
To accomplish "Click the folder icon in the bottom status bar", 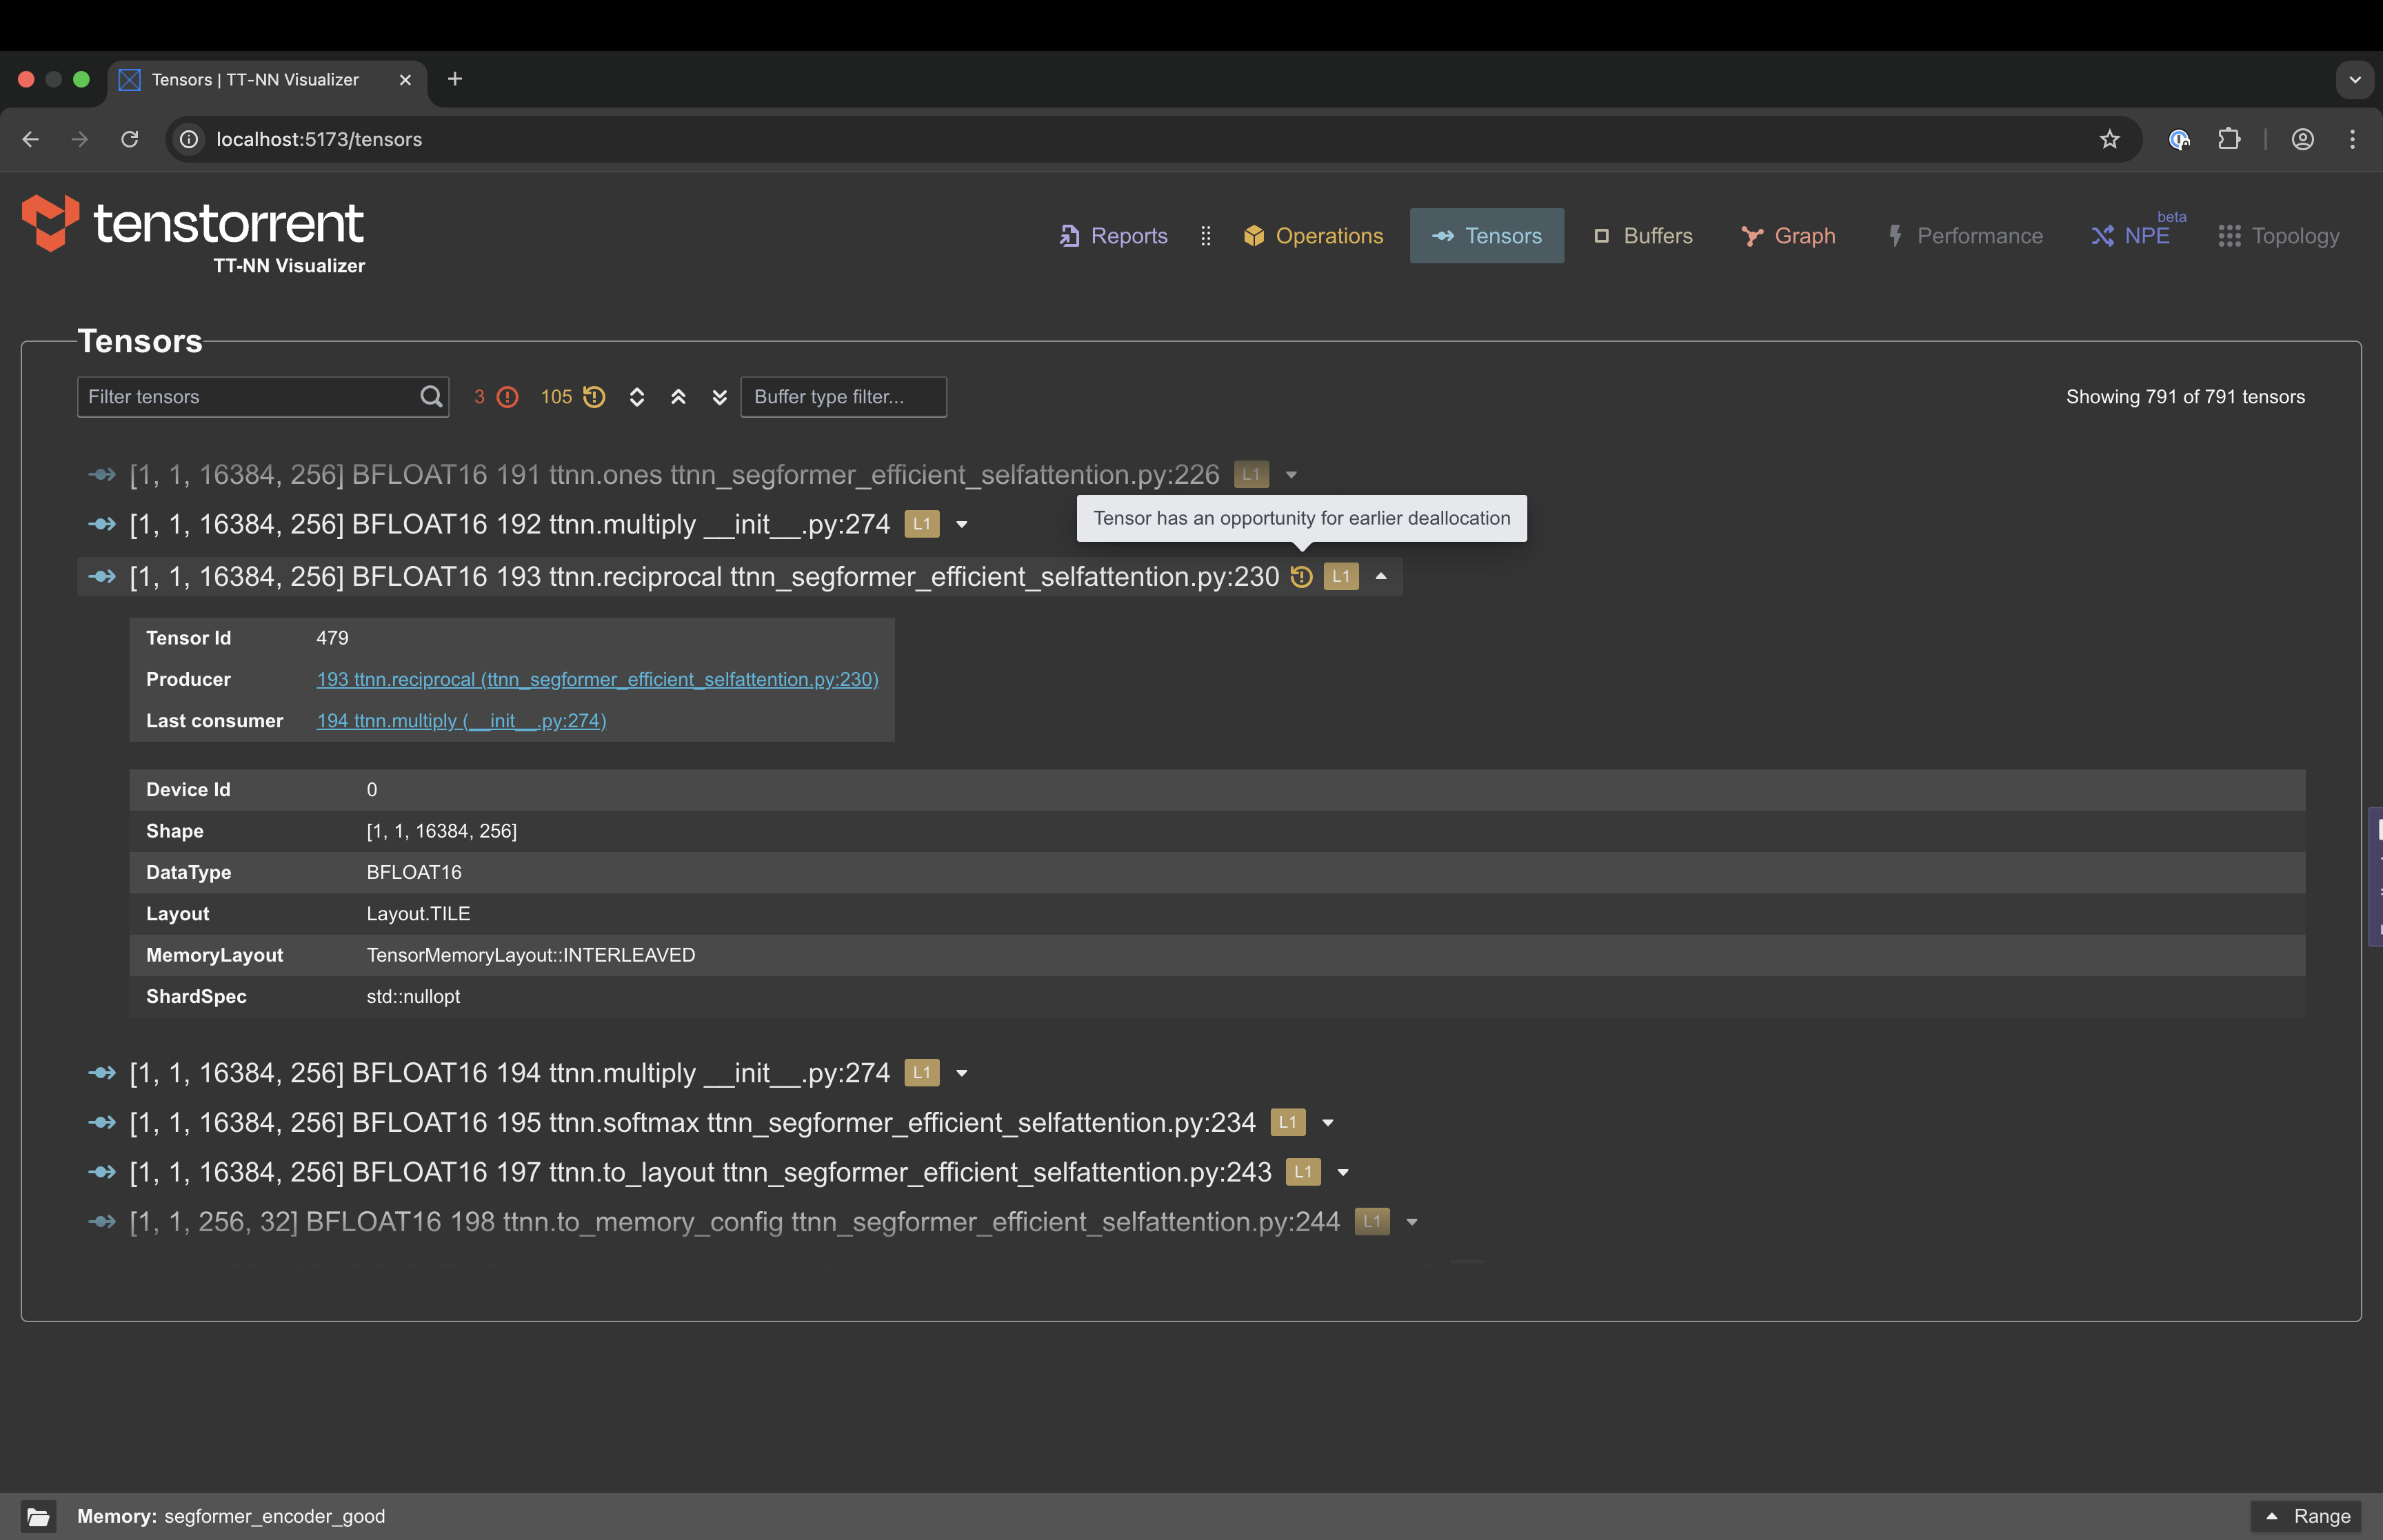I will (38, 1516).
